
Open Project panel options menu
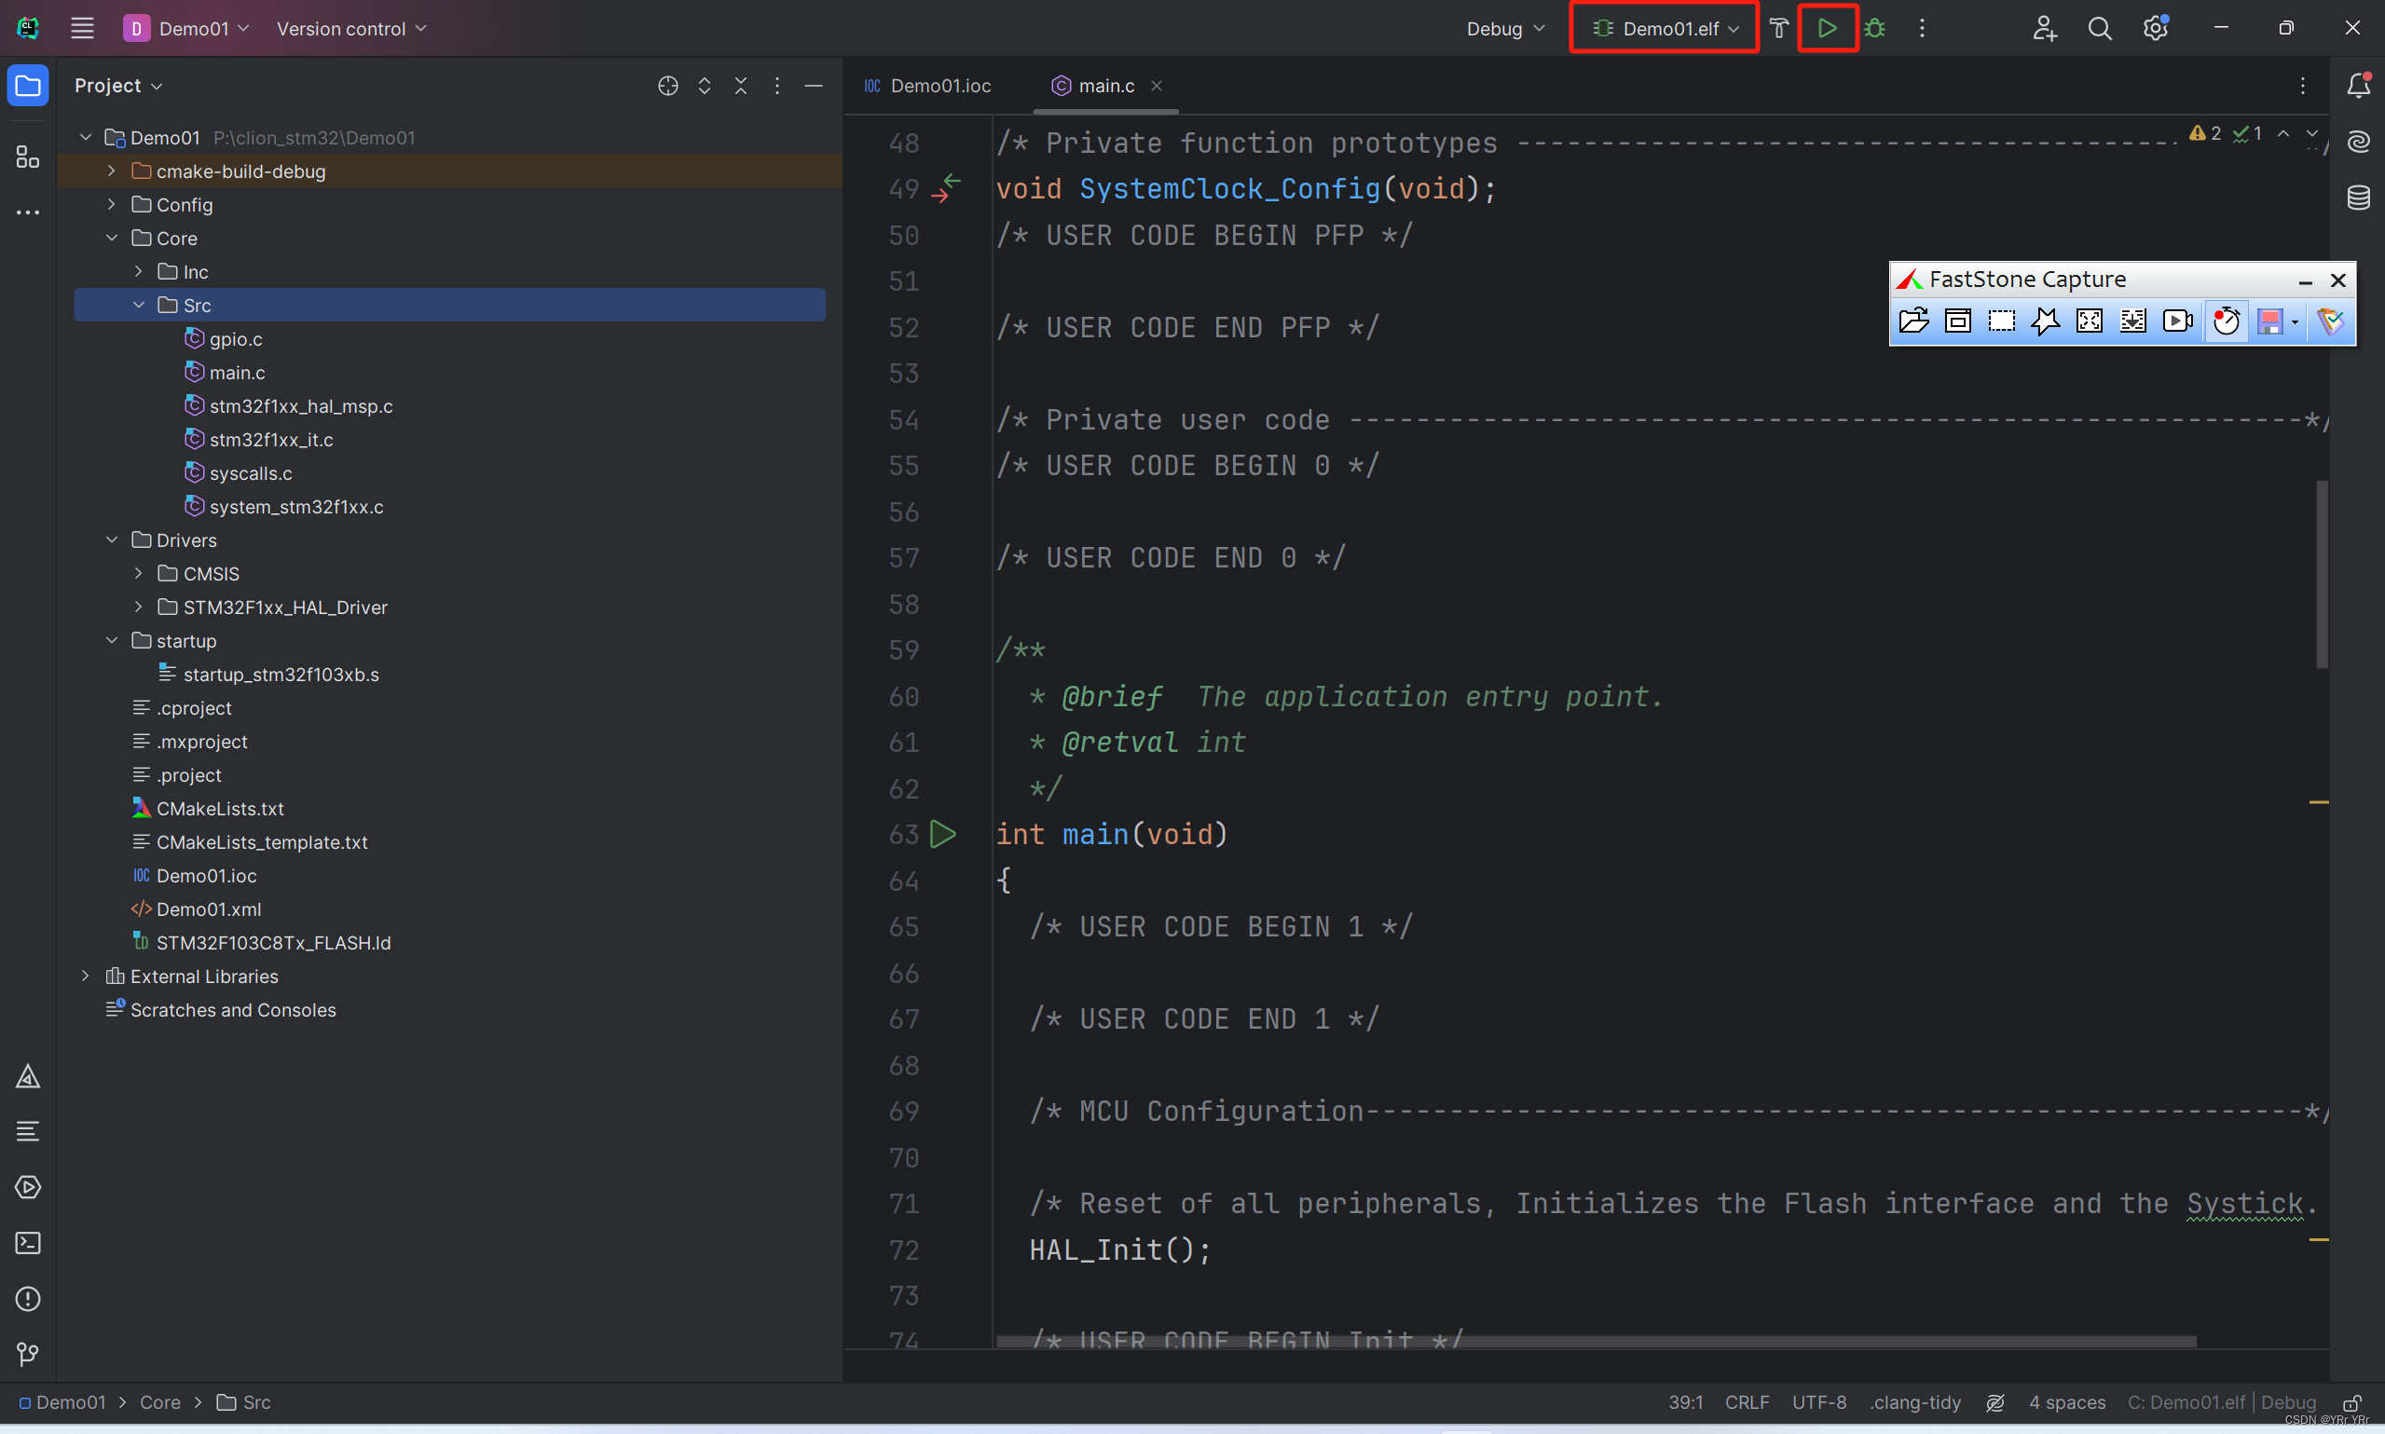(x=777, y=86)
